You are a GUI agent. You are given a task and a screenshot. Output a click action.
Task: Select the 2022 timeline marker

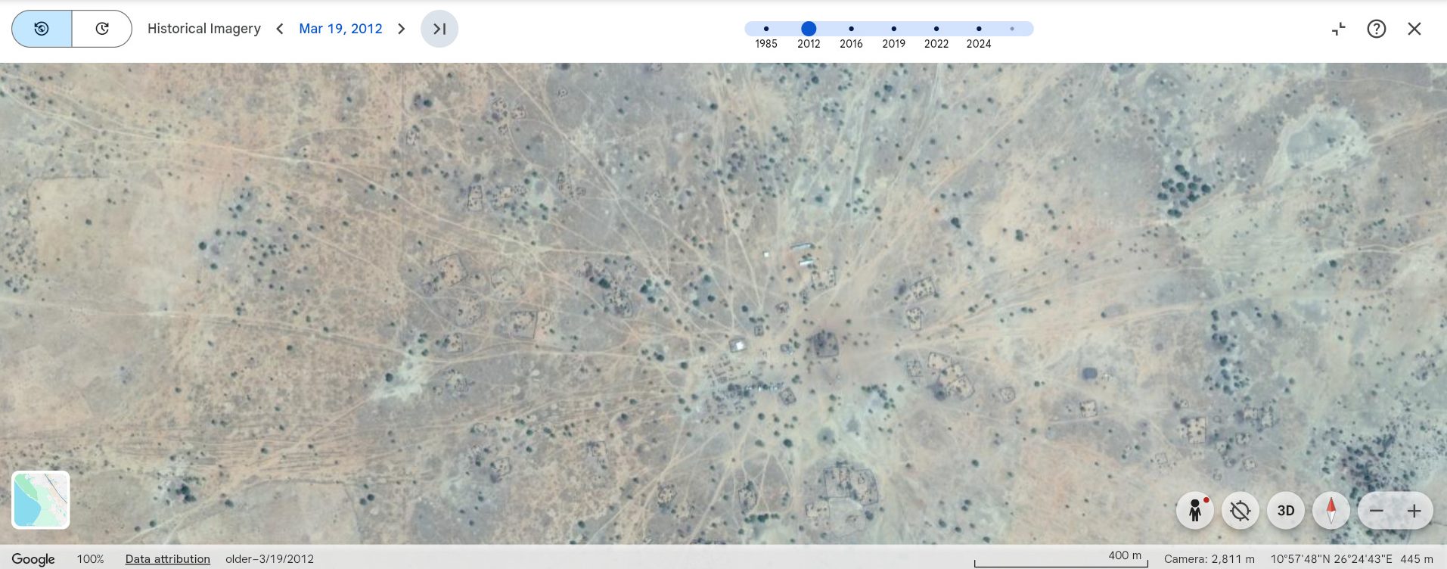click(x=936, y=29)
